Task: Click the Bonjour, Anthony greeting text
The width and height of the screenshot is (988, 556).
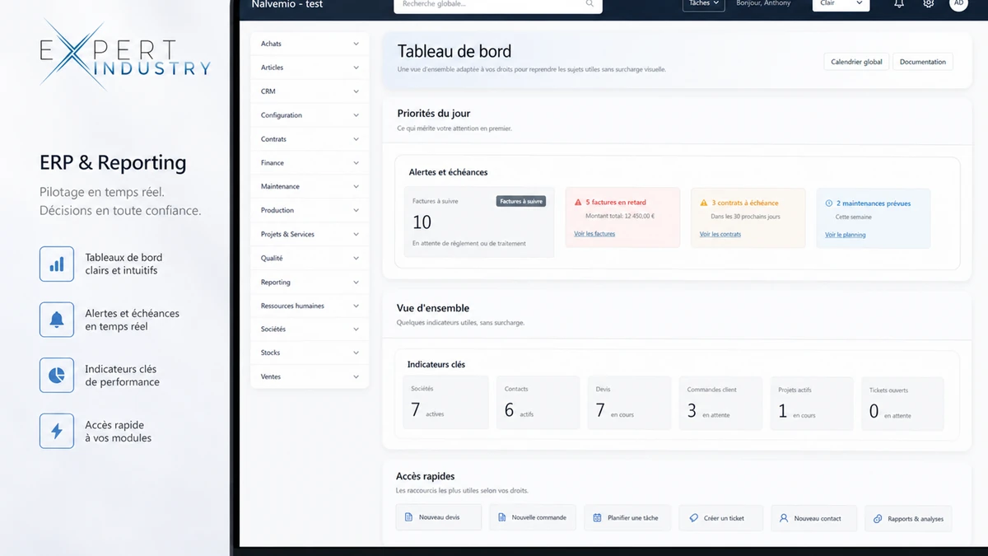Action: click(763, 3)
